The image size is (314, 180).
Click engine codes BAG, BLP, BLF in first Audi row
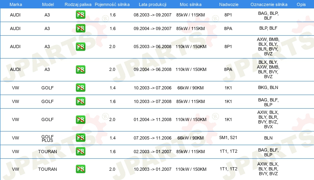pos(268,16)
